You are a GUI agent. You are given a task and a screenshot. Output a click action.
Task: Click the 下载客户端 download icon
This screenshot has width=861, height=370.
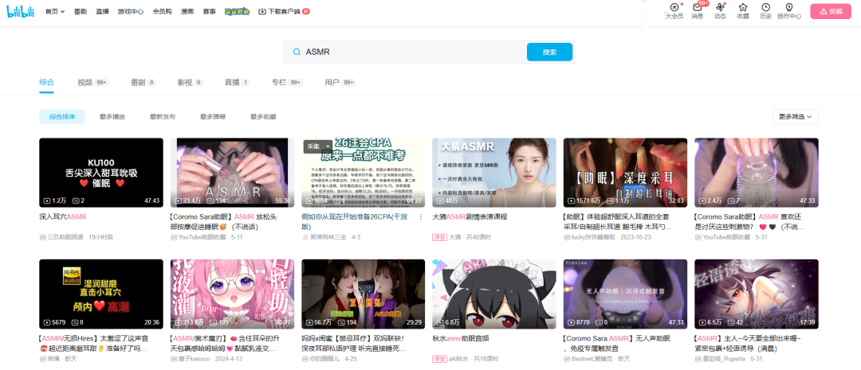[262, 12]
